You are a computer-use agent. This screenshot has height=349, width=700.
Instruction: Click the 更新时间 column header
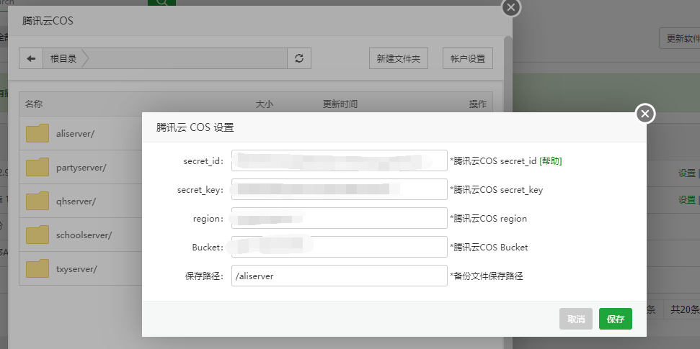click(x=340, y=104)
